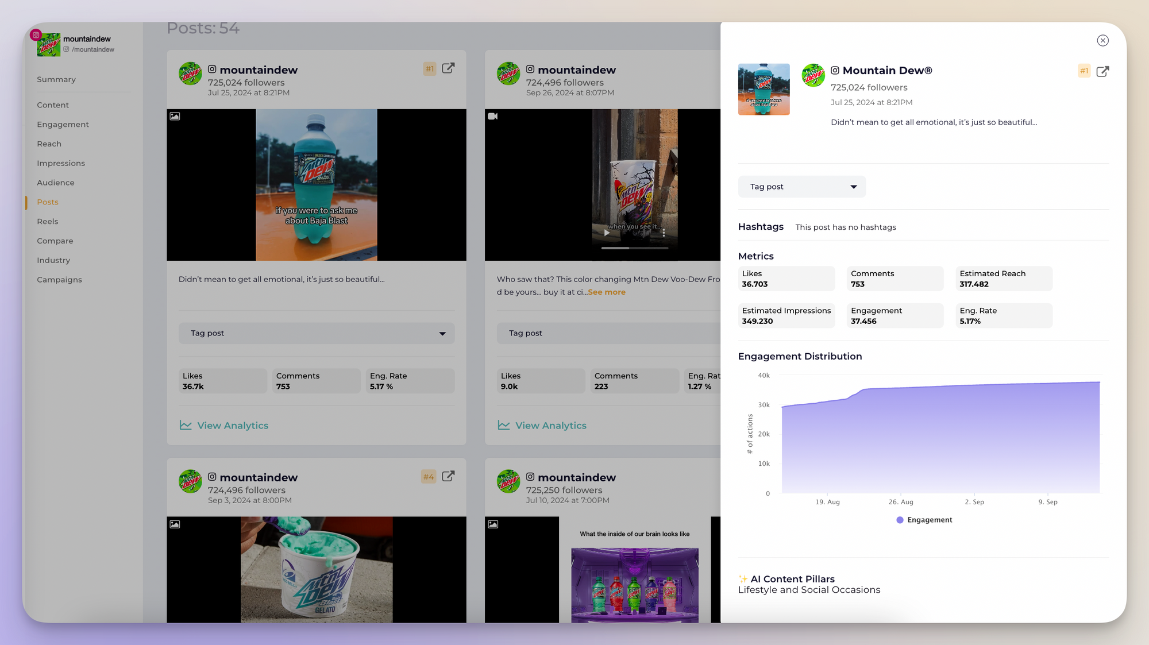Click avatar on Jul 25 mountaindew post card
Screen dimensions: 1149x645
[190, 74]
